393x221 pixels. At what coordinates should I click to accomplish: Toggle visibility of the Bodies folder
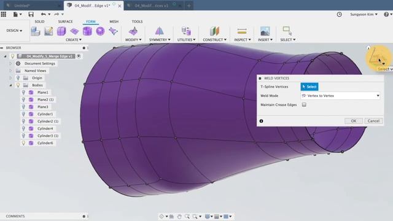click(18, 85)
